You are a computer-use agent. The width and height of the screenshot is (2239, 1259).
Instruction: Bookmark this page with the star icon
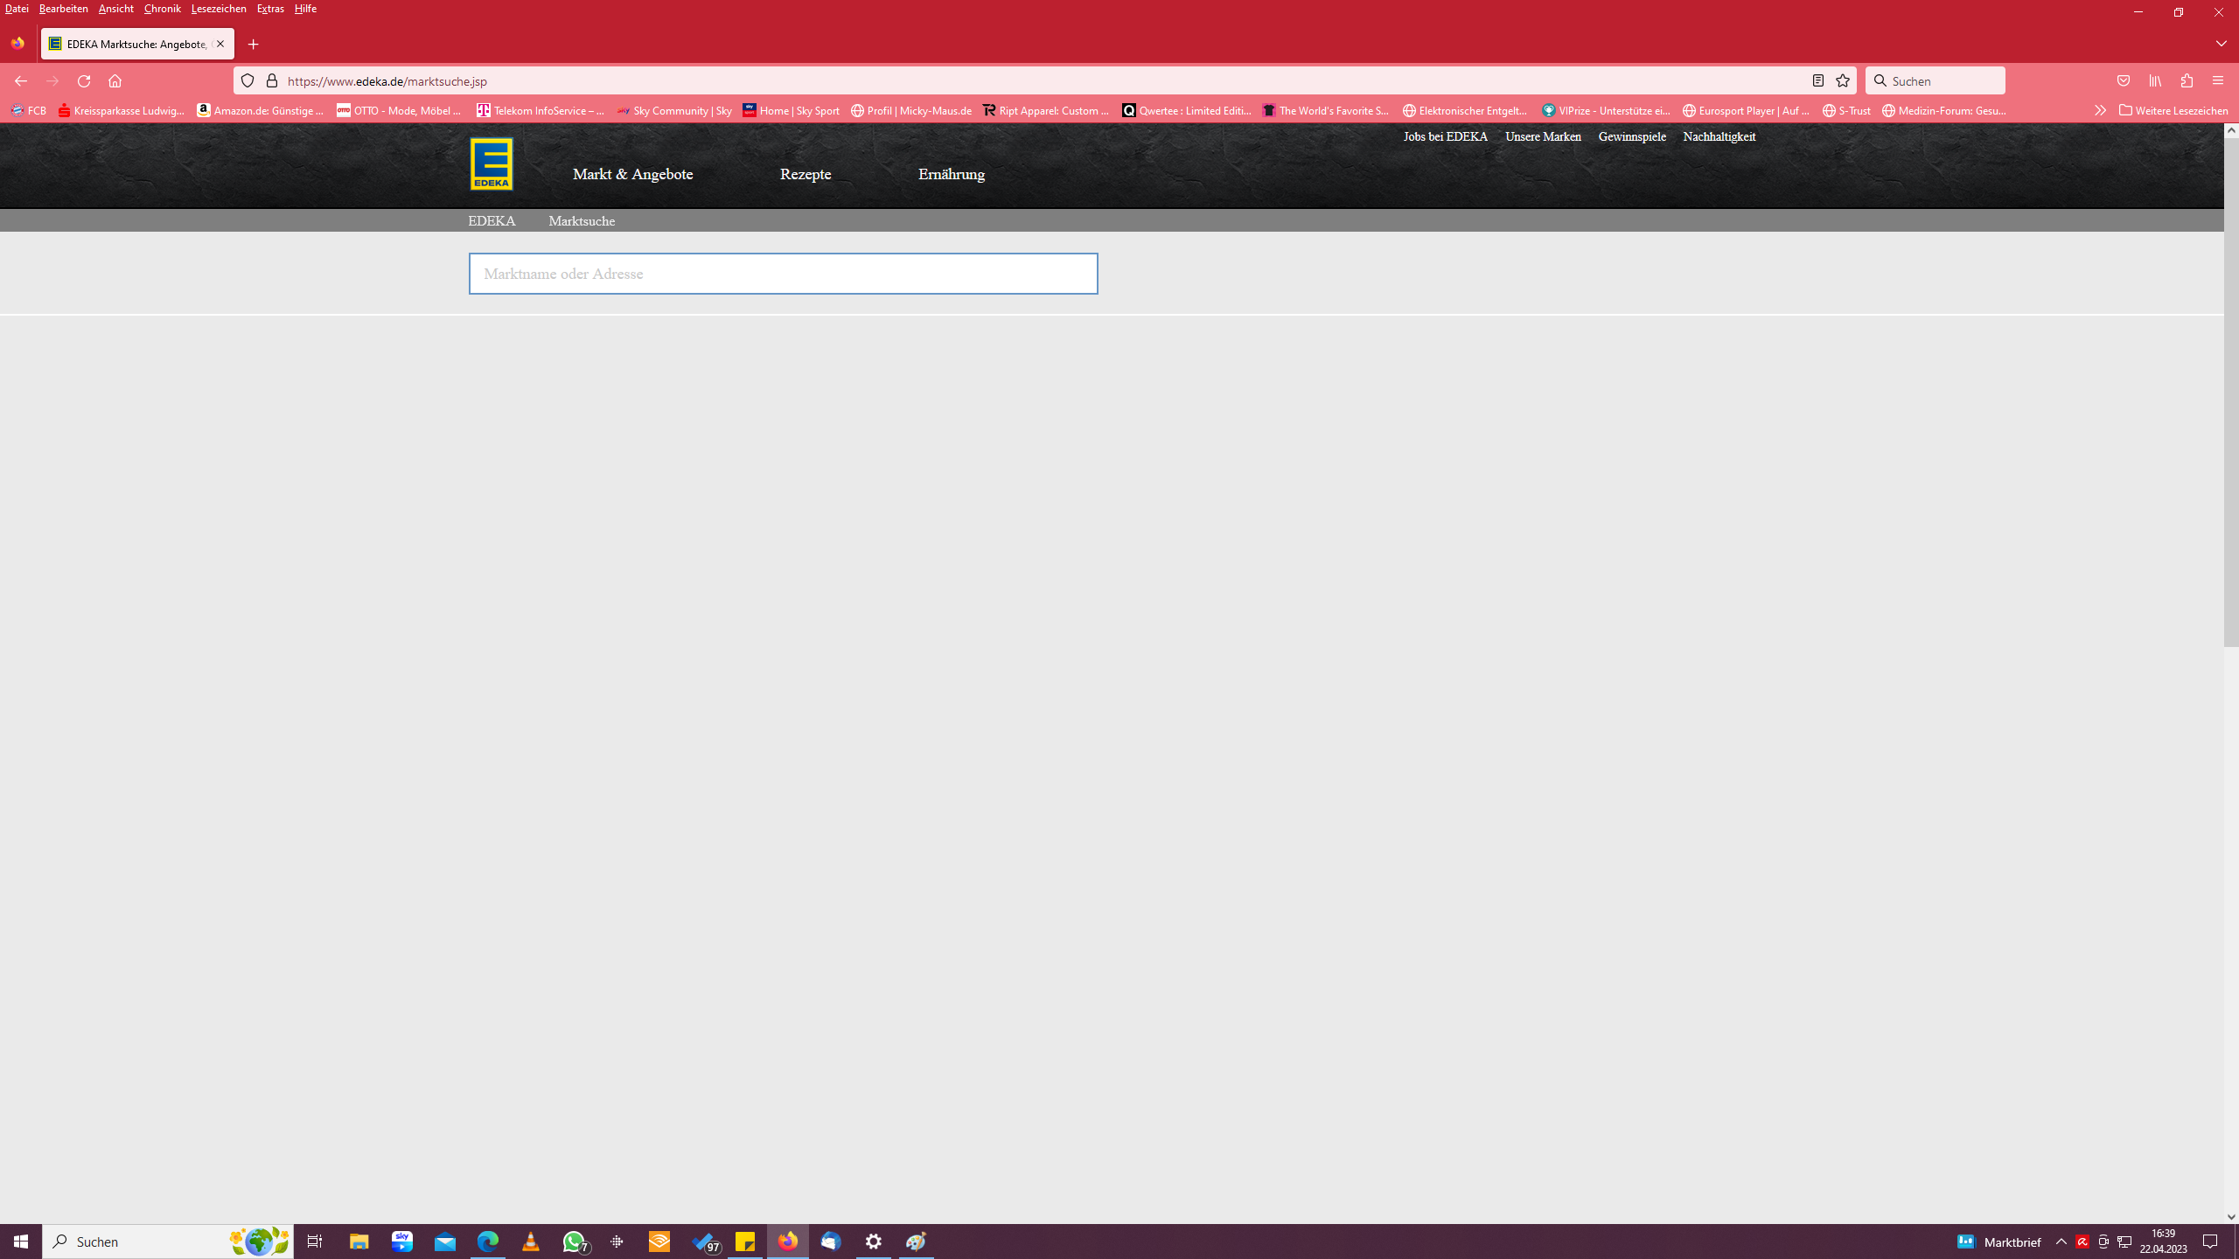pos(1843,80)
